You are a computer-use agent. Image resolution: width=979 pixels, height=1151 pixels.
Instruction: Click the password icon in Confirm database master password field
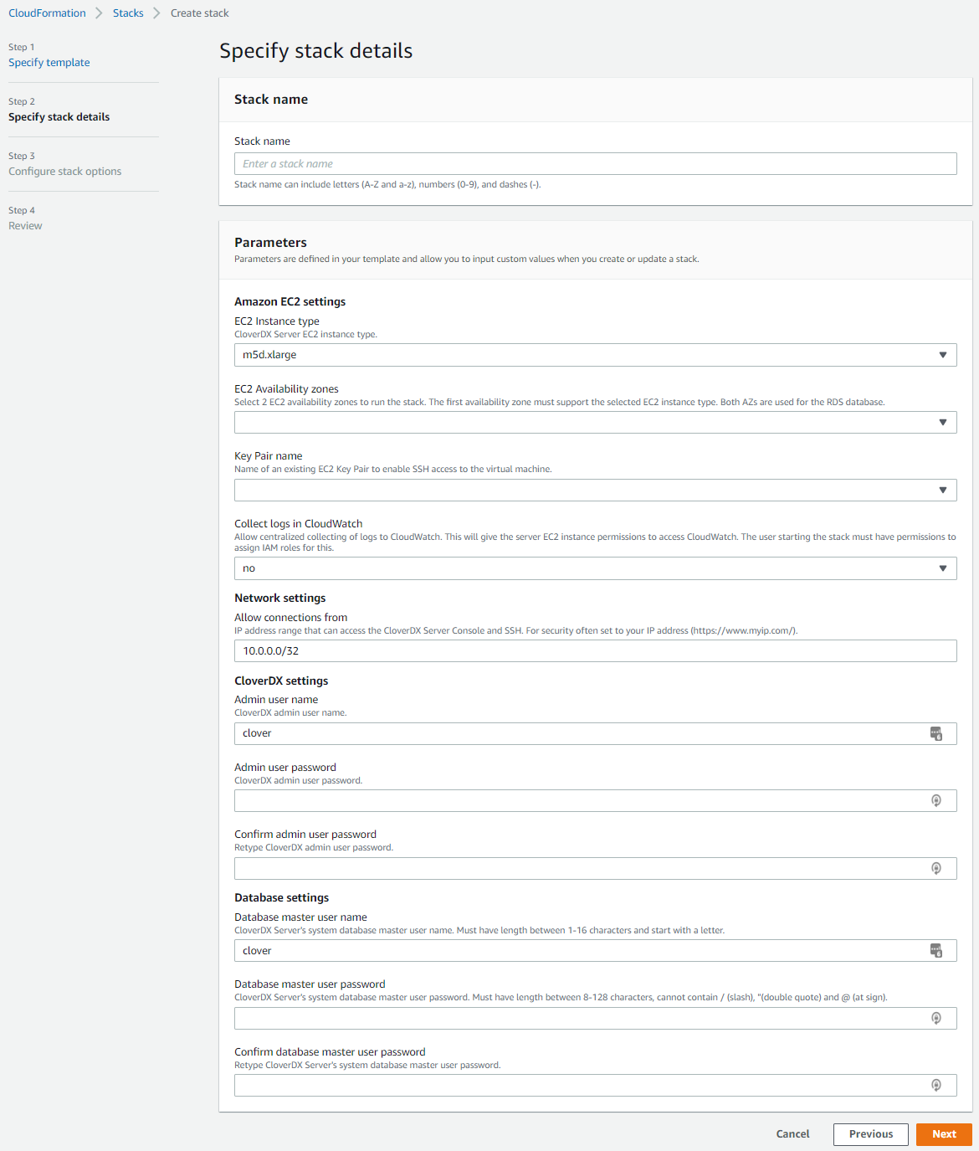[935, 1085]
